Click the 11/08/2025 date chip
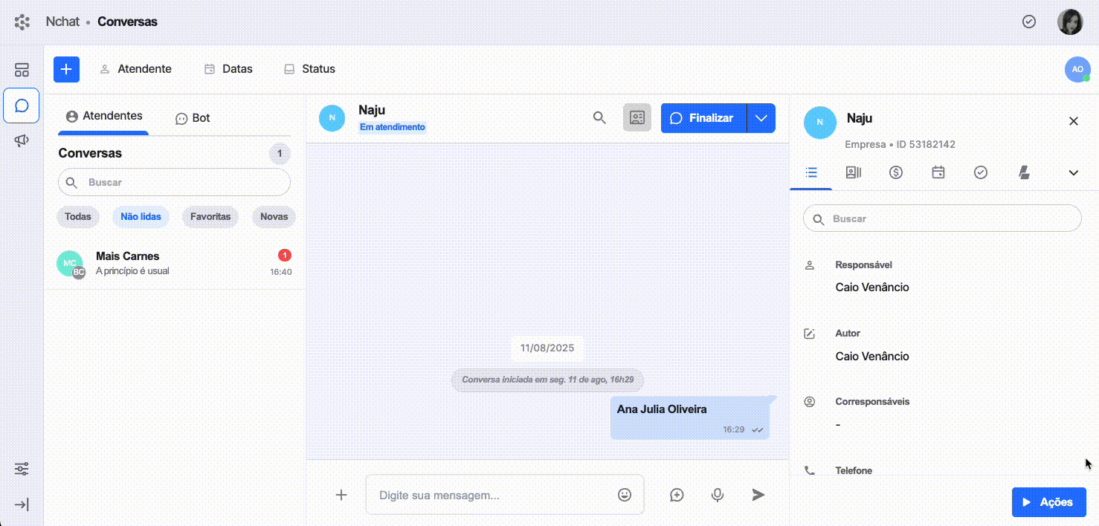This screenshot has width=1099, height=526. point(547,348)
